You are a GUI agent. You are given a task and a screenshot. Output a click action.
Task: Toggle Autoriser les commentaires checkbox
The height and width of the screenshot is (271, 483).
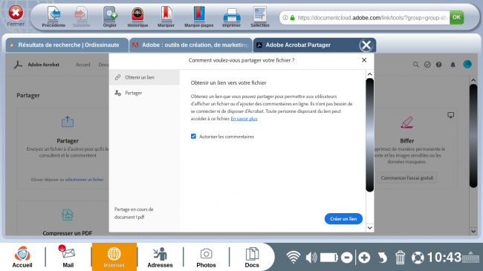pos(193,137)
